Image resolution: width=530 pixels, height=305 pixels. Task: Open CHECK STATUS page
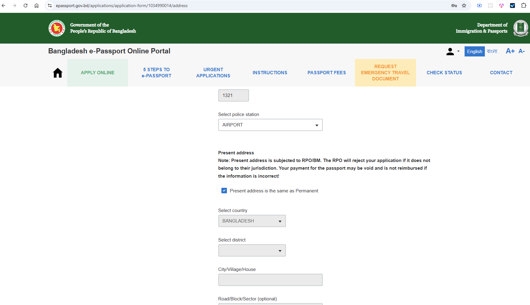coord(444,73)
